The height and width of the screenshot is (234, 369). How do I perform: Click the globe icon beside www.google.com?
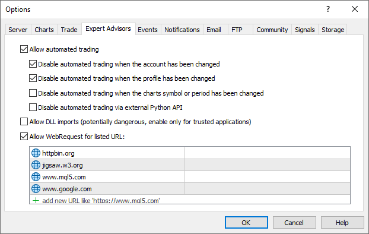(x=36, y=188)
